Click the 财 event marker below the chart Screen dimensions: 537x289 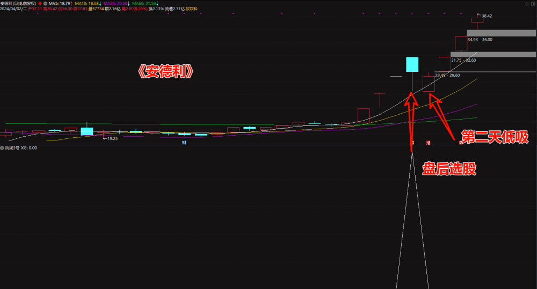tap(184, 143)
